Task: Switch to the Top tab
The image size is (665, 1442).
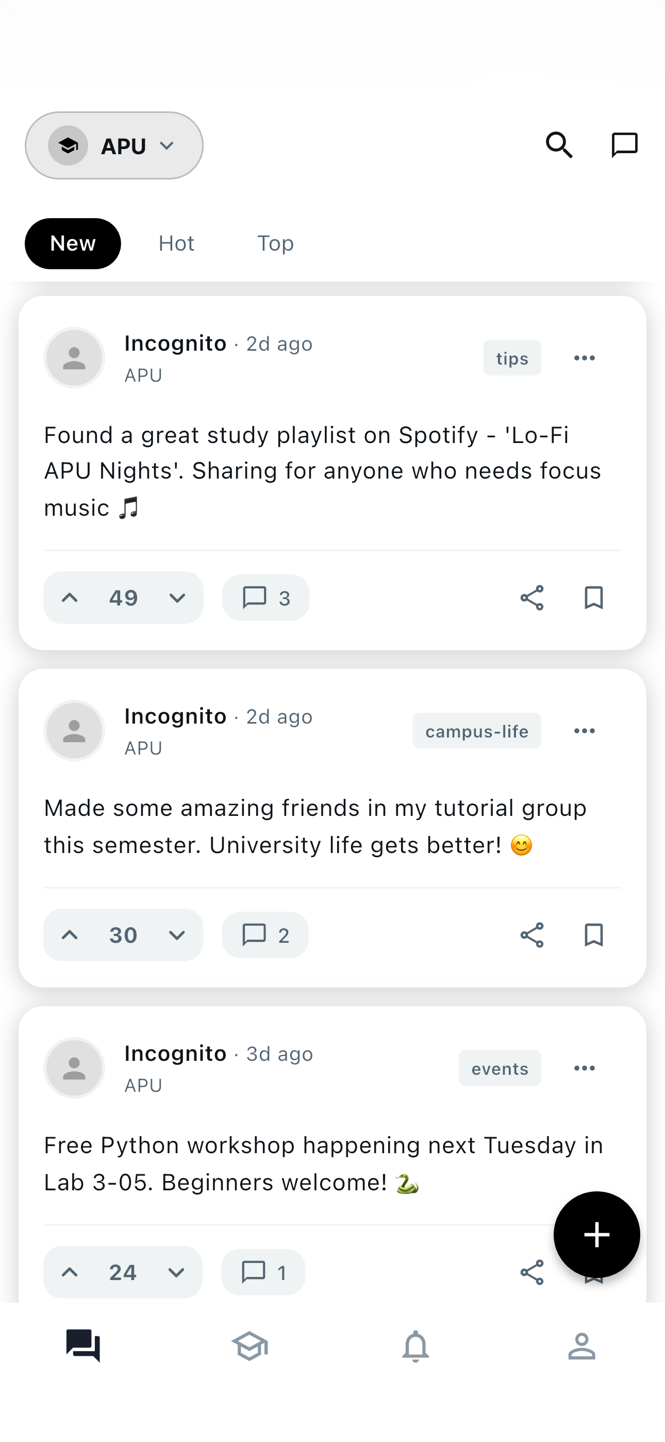Action: (x=275, y=243)
